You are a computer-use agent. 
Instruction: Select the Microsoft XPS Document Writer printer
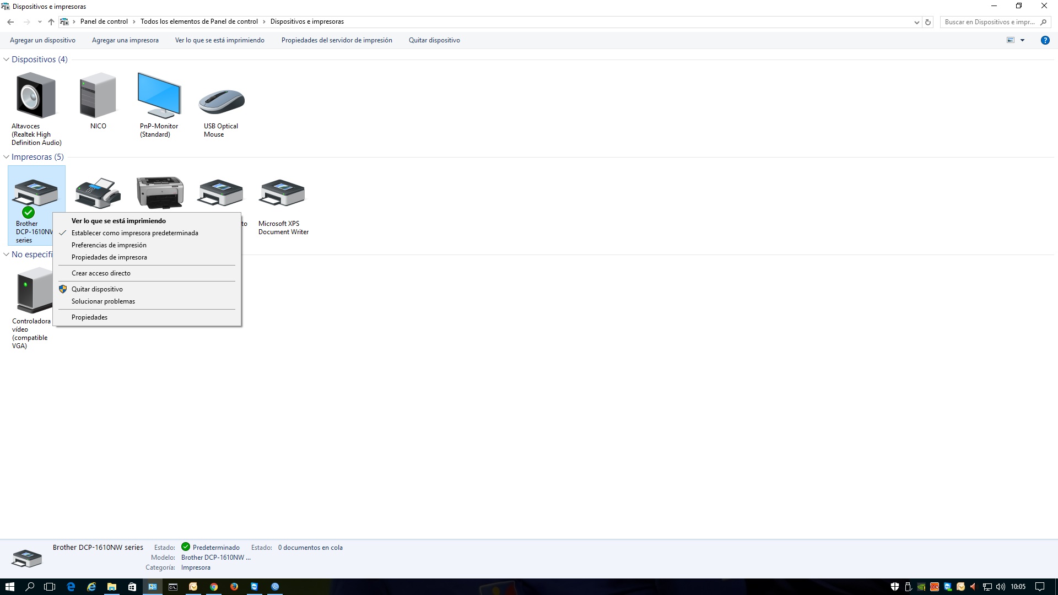click(282, 193)
